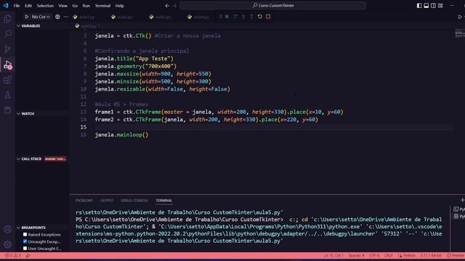Screen dimensions: 465x261
Task: Open the Run and Debug view
Action: coord(8,65)
